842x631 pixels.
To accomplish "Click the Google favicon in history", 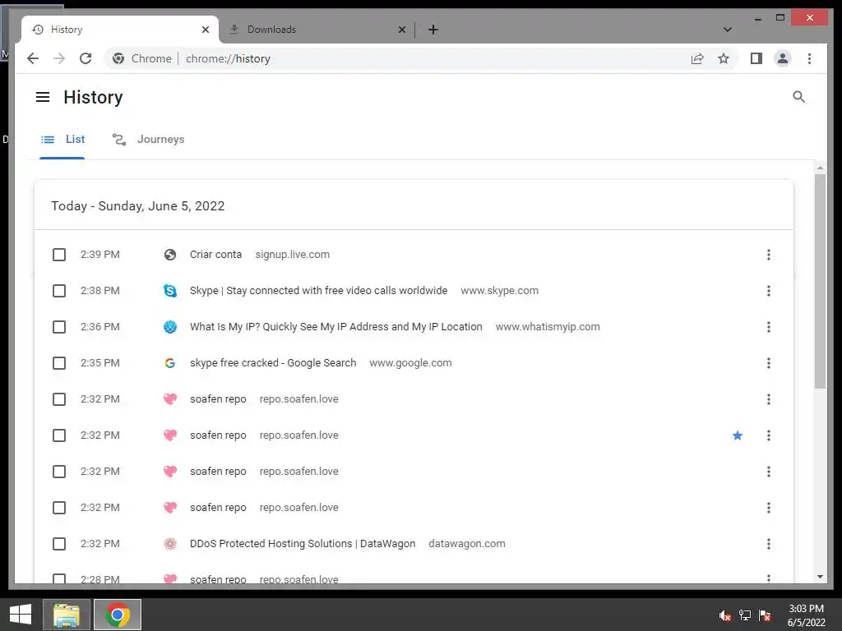I will 170,363.
